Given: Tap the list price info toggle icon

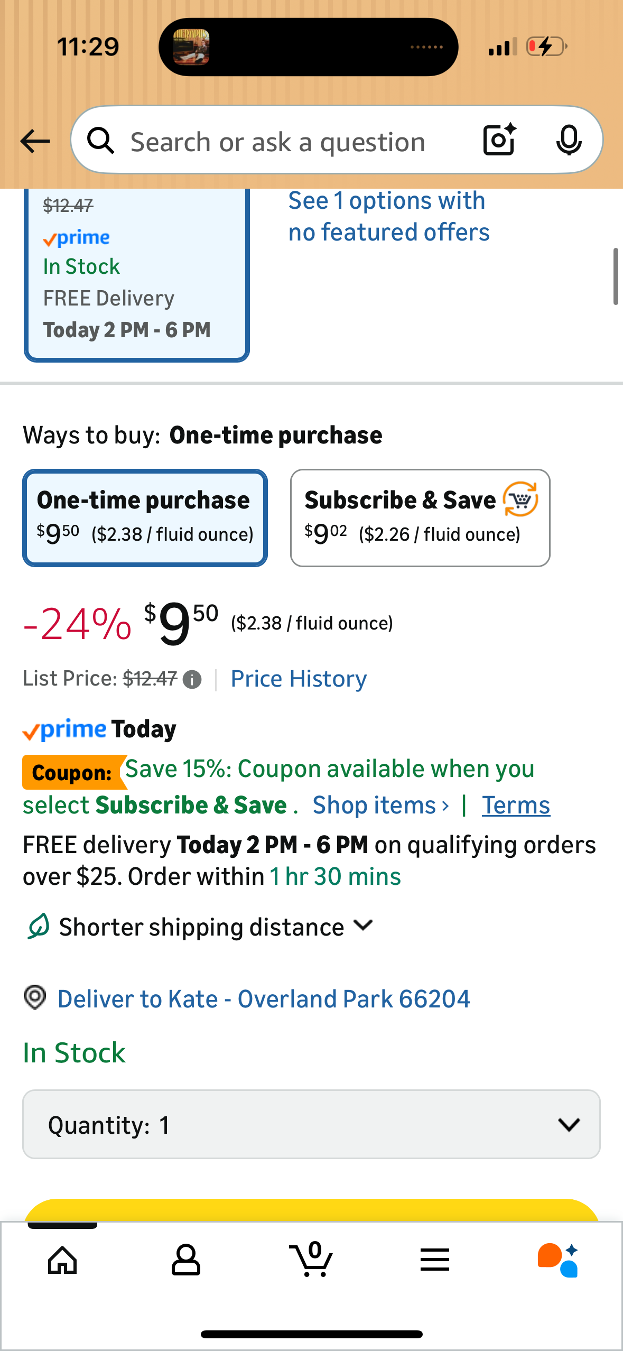Looking at the screenshot, I should [191, 679].
